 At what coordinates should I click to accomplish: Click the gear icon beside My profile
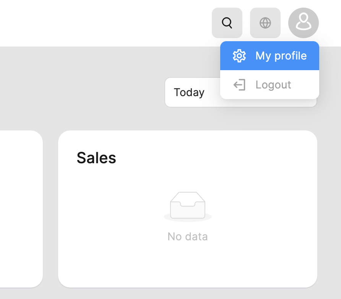pyautogui.click(x=239, y=56)
